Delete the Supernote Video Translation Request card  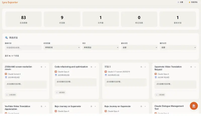click(195, 67)
